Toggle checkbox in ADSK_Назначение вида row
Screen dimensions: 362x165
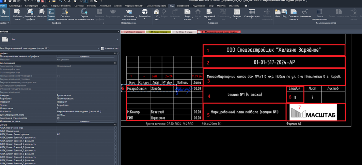pyautogui.click(x=115, y=128)
